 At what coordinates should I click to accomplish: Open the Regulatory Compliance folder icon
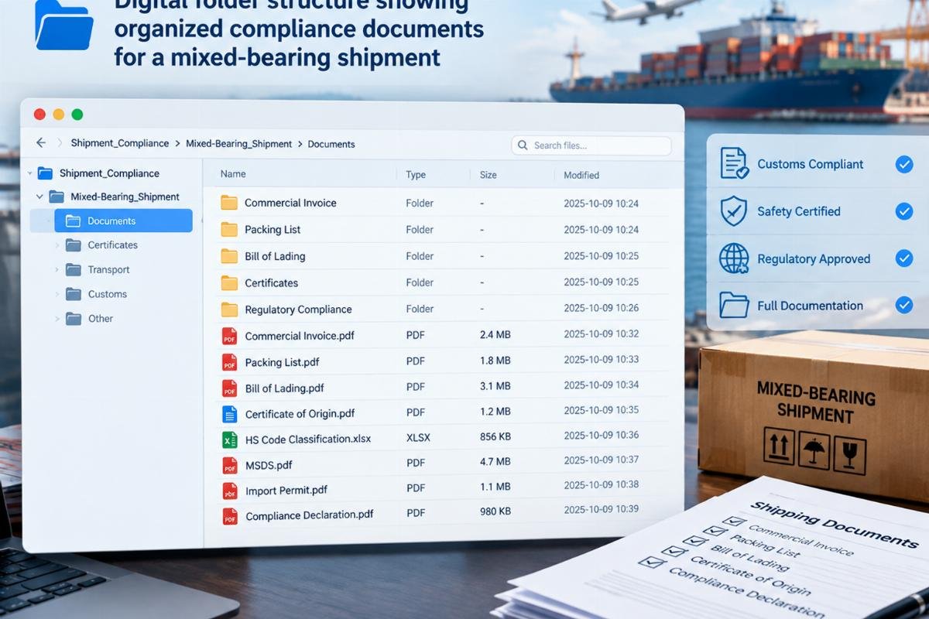point(229,309)
